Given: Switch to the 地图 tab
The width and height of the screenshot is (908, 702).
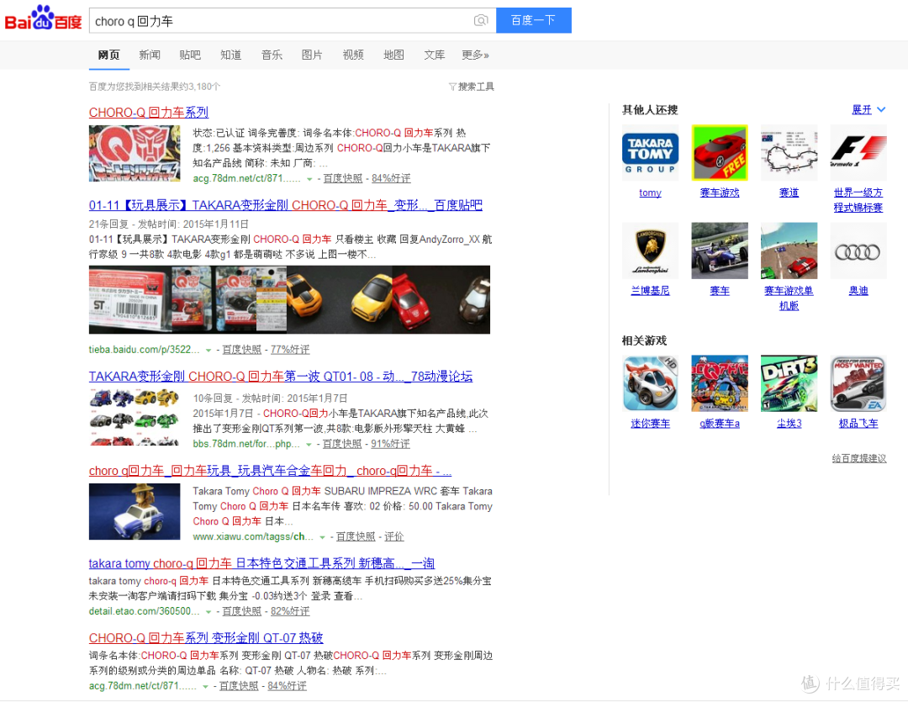Looking at the screenshot, I should point(393,55).
